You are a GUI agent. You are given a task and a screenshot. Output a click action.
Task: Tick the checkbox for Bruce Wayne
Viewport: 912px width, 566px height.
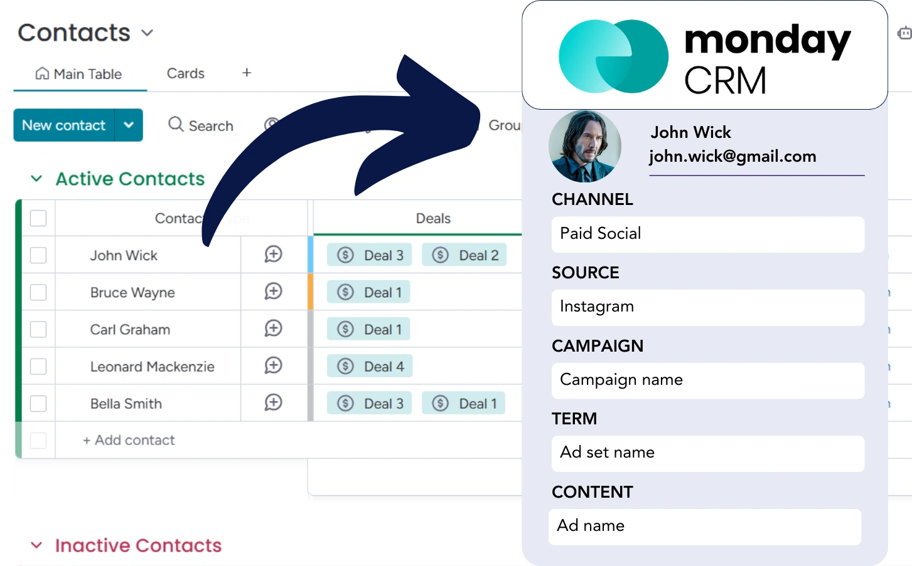point(38,292)
